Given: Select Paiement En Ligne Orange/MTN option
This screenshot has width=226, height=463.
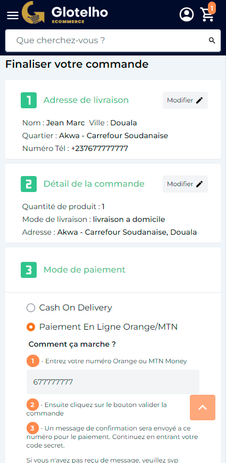Looking at the screenshot, I should pyautogui.click(x=31, y=327).
